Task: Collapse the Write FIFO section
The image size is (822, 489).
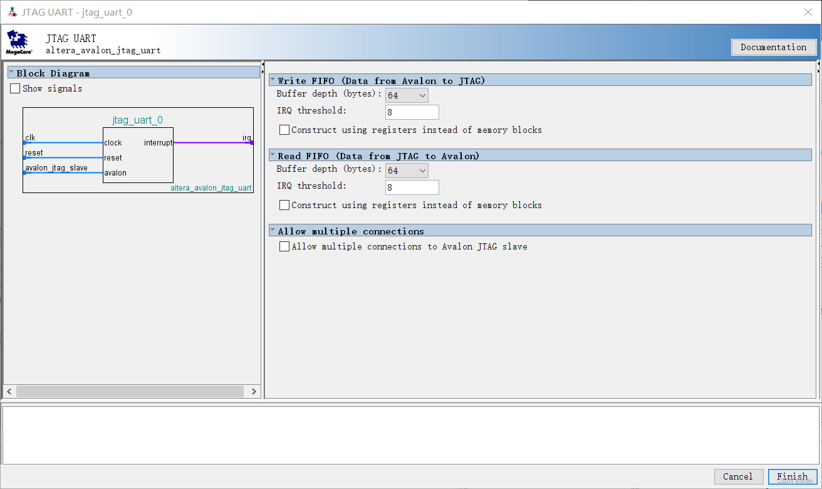Action: click(273, 80)
